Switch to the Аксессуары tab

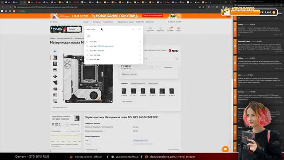pos(153,84)
